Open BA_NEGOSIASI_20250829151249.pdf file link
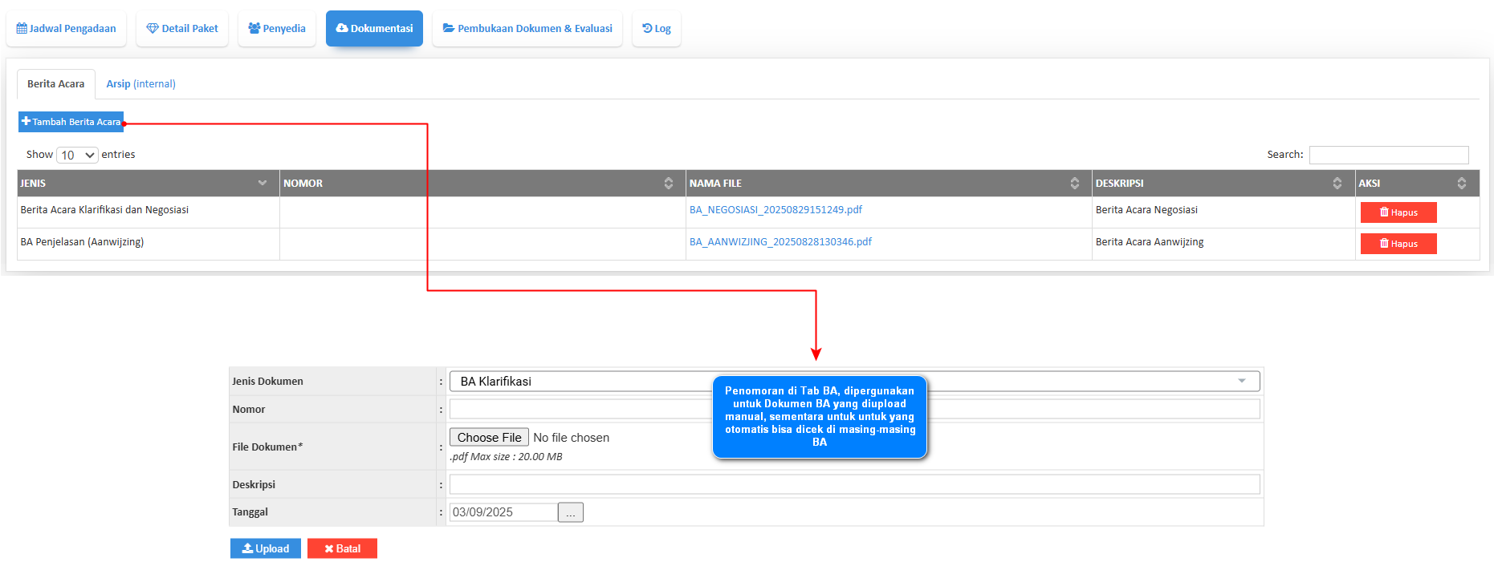1494x562 pixels. [x=775, y=210]
